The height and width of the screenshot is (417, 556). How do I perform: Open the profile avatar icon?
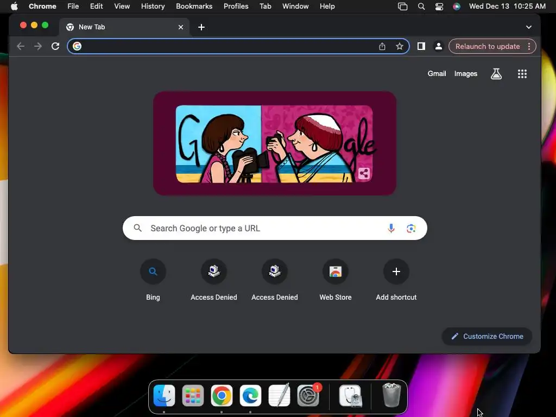[x=438, y=46]
